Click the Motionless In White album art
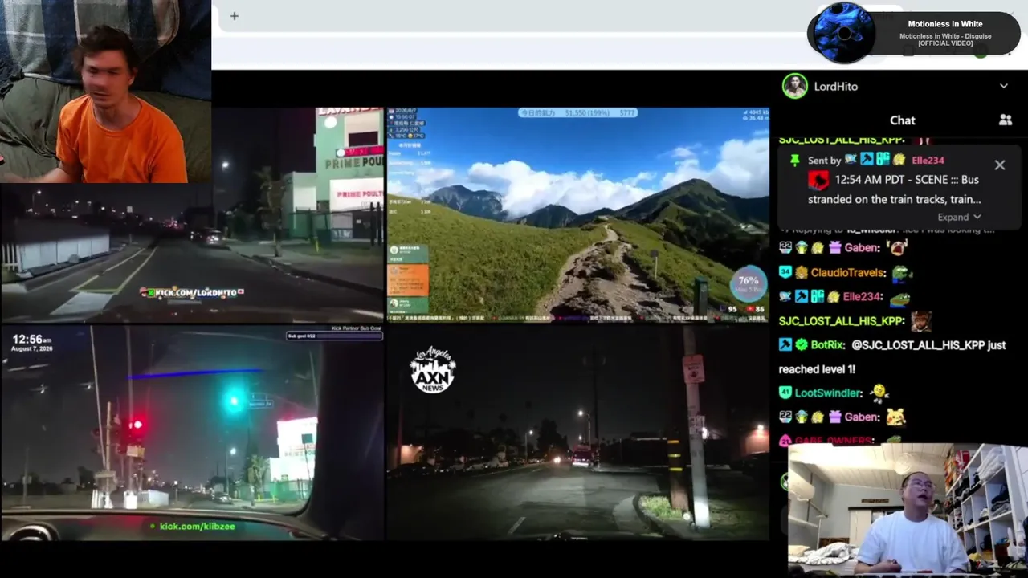Screen dimensions: 1028x578 click(843, 33)
